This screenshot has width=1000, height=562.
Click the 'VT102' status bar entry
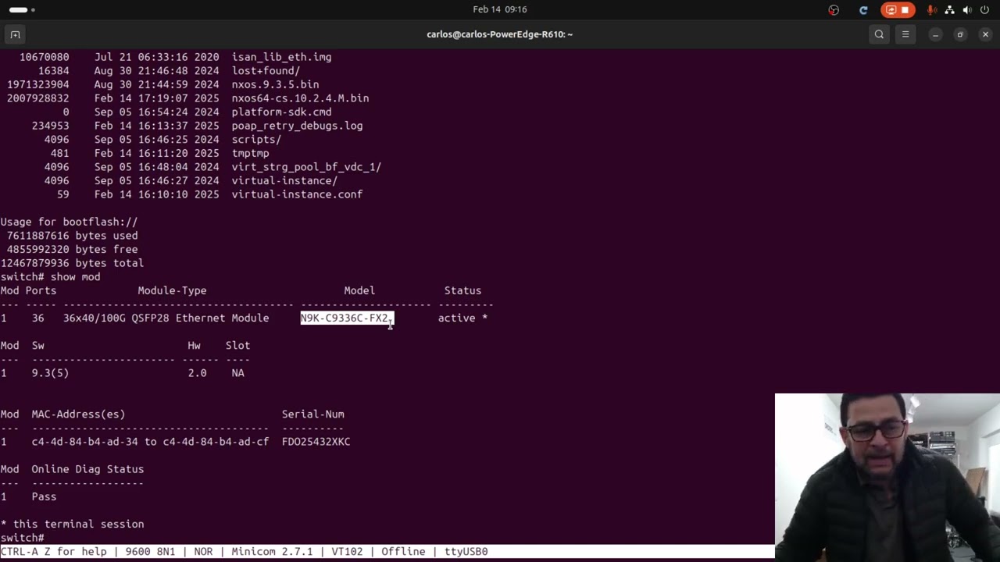coord(347,552)
